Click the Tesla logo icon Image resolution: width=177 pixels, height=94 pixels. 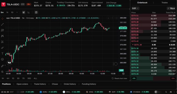coord(3,4)
